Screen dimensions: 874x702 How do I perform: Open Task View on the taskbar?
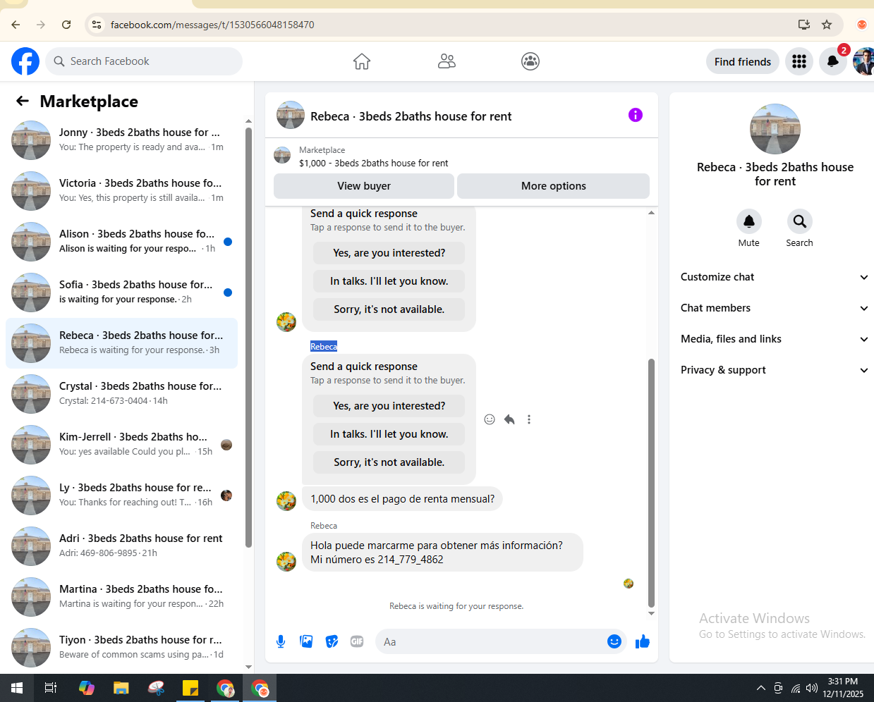51,688
